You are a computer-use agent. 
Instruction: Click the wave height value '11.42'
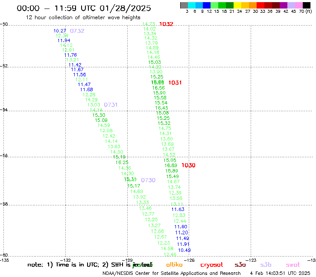[x=75, y=65]
